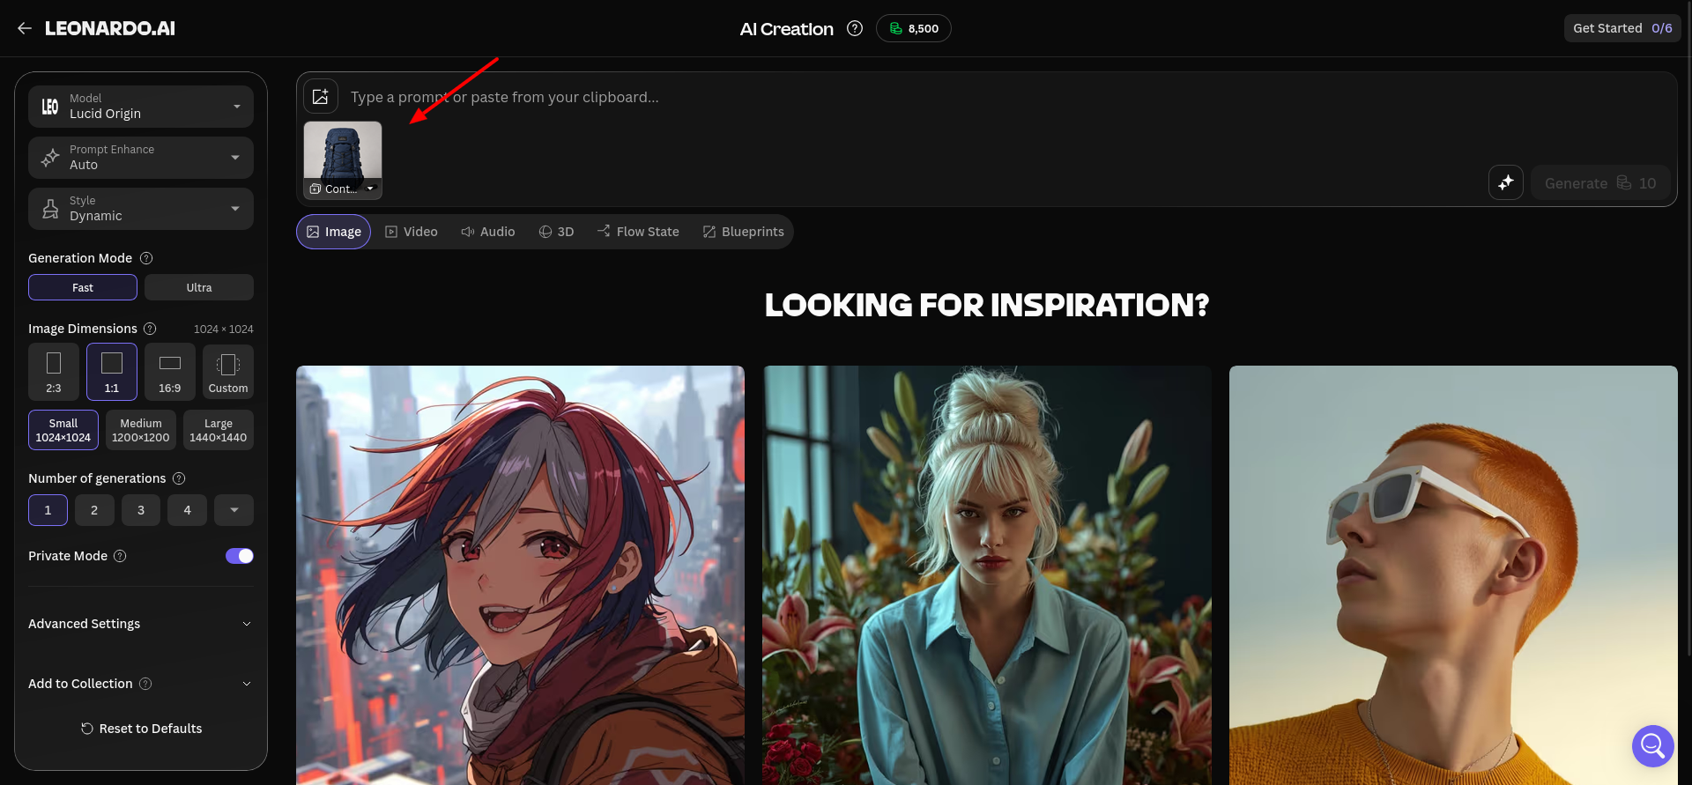The height and width of the screenshot is (785, 1692).
Task: Click the Leonardo.AI logo
Action: [x=110, y=28]
